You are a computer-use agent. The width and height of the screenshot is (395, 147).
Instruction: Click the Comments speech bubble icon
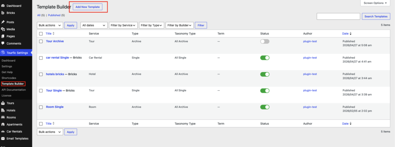point(3,43)
